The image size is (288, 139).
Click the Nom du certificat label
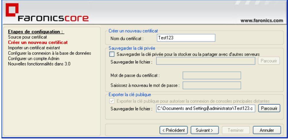[127, 39]
